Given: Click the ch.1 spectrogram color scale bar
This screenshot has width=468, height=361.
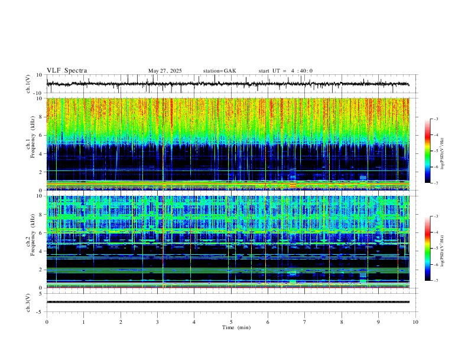Looking at the screenshot, I should click(427, 151).
